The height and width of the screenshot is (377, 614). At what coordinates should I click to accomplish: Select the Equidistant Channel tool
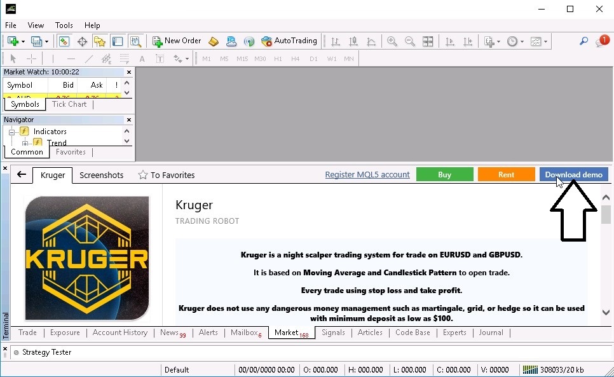[107, 58]
